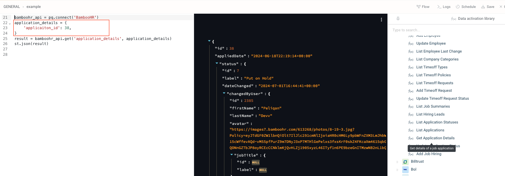Open the Logs panel
The image size is (505, 176).
click(x=444, y=6)
